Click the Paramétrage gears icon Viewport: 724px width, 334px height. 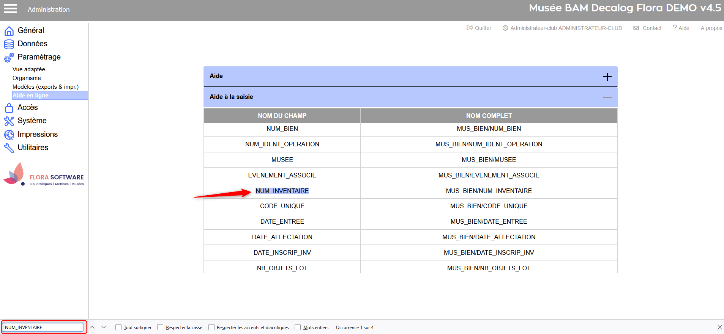[9, 58]
